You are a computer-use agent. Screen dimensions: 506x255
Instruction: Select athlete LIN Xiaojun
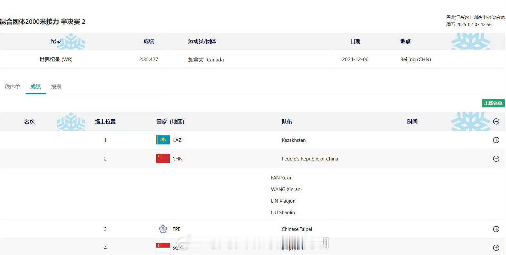pos(283,201)
